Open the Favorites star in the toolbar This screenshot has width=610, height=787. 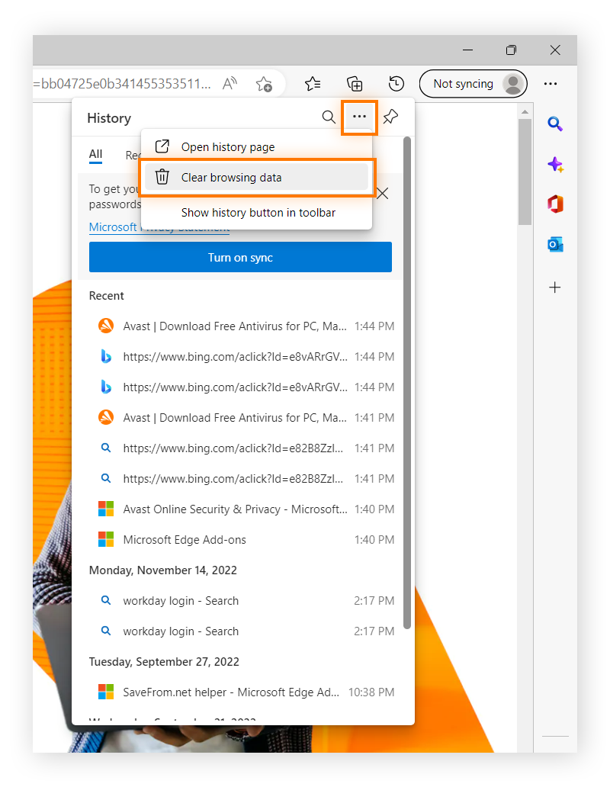(312, 84)
